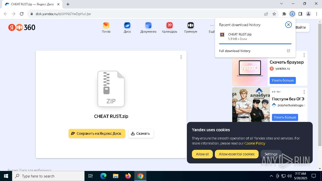
Task: Open the three-dot menu on the file card
Action: tap(181, 57)
